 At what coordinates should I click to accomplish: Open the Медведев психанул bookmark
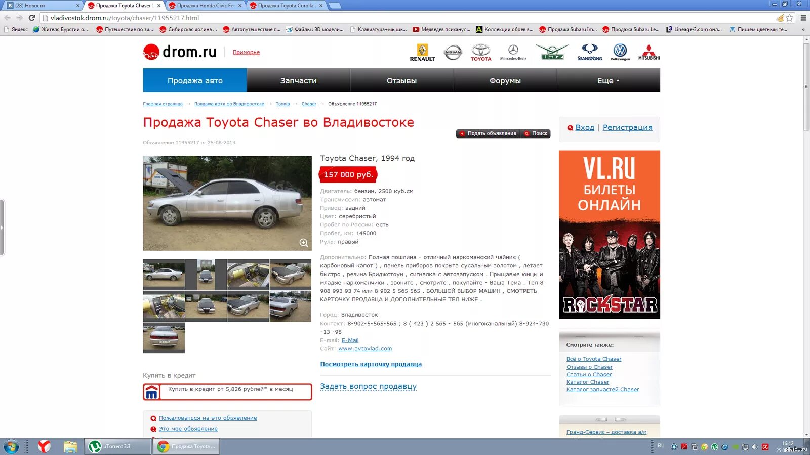pyautogui.click(x=441, y=29)
